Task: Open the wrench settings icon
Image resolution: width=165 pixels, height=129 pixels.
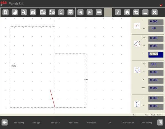Action: [24, 12]
